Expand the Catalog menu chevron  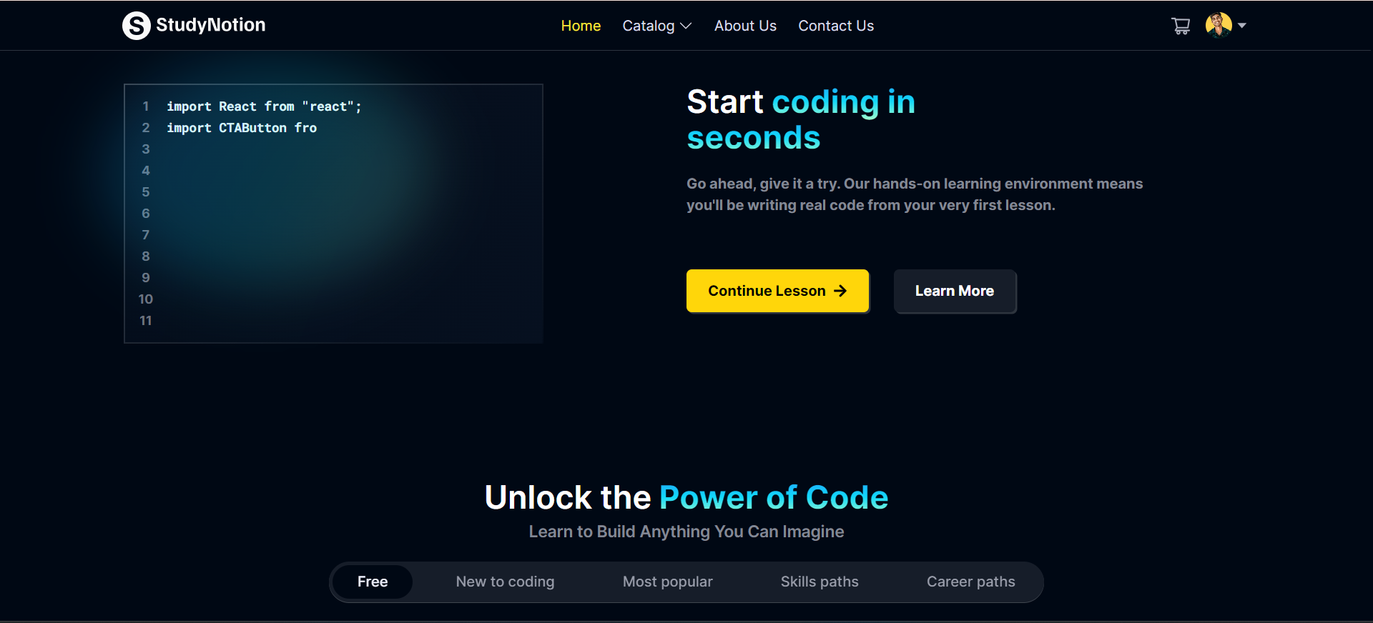(x=686, y=26)
